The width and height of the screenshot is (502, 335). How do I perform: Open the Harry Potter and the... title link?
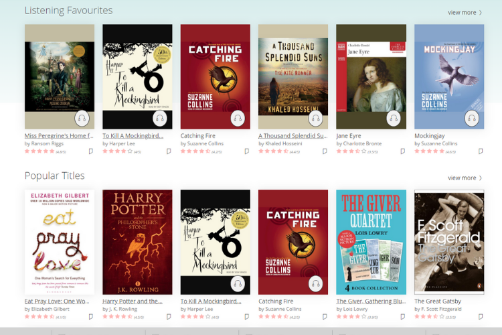[133, 301]
